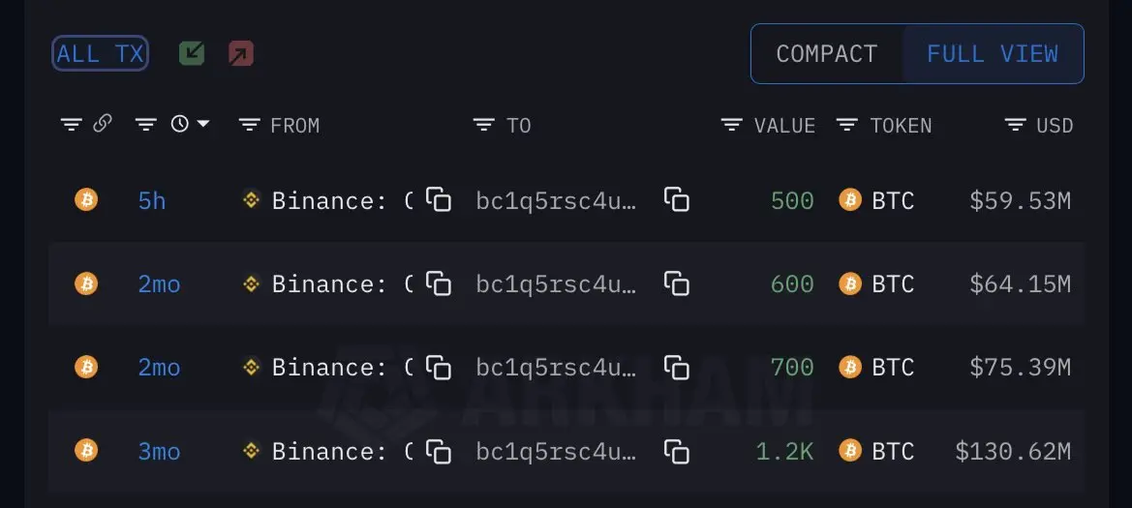1132x508 pixels.
Task: Open the TOKEN column filter
Action: (x=847, y=125)
